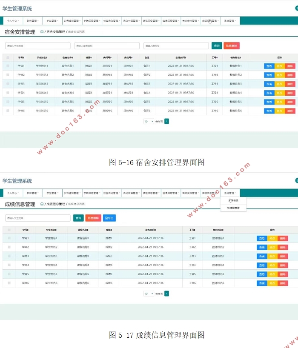The width and height of the screenshot is (298, 348).
Task: Focus dormitory name search field
Action: pyautogui.click(x=107, y=46)
